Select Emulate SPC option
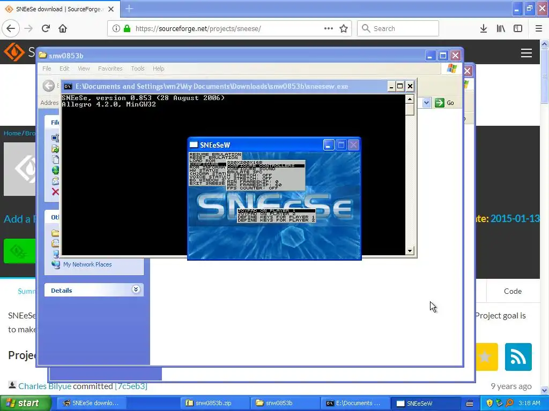The height and width of the screenshot is (411, 549). (x=244, y=172)
